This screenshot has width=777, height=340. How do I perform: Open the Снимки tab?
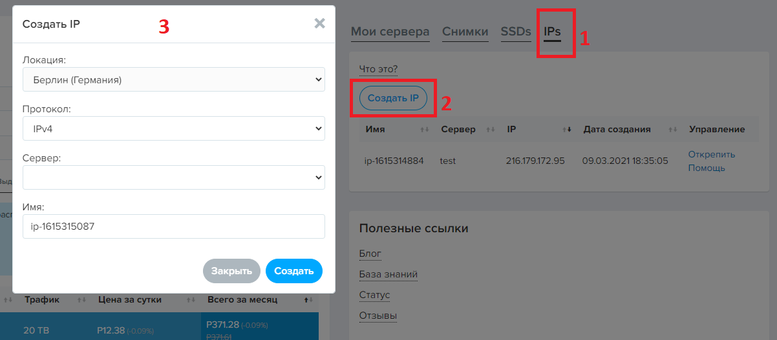point(465,32)
